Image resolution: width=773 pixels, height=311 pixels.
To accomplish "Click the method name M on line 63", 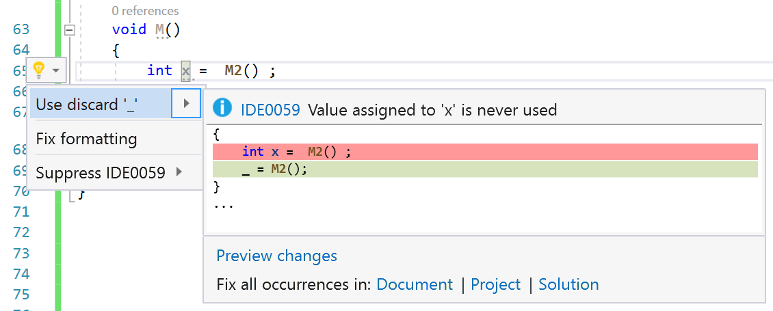I will pos(160,29).
